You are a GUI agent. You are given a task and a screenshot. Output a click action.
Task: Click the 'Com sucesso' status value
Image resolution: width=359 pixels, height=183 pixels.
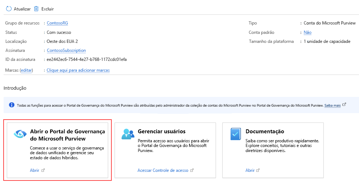59,32
